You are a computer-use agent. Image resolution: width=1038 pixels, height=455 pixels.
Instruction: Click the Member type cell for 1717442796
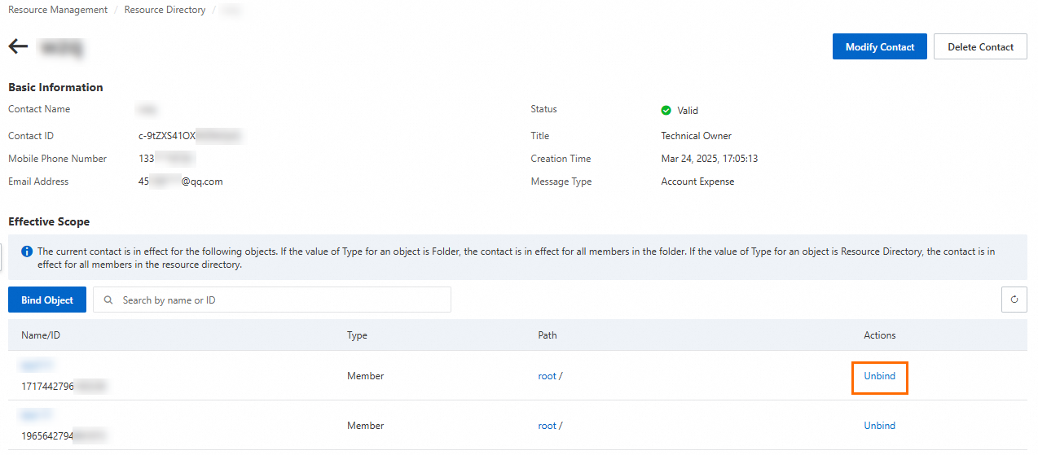(x=365, y=376)
